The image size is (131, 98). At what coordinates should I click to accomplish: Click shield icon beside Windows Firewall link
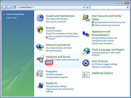tap(47, 37)
